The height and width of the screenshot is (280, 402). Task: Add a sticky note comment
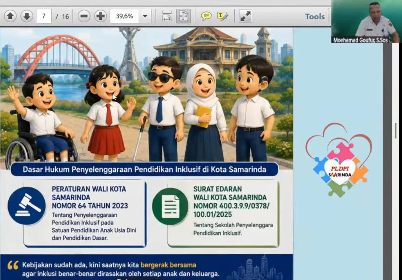pyautogui.click(x=206, y=16)
